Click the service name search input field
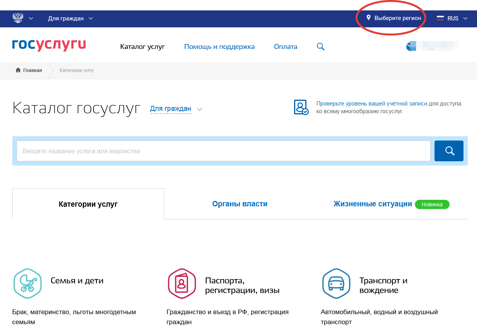The height and width of the screenshot is (333, 477). [223, 151]
